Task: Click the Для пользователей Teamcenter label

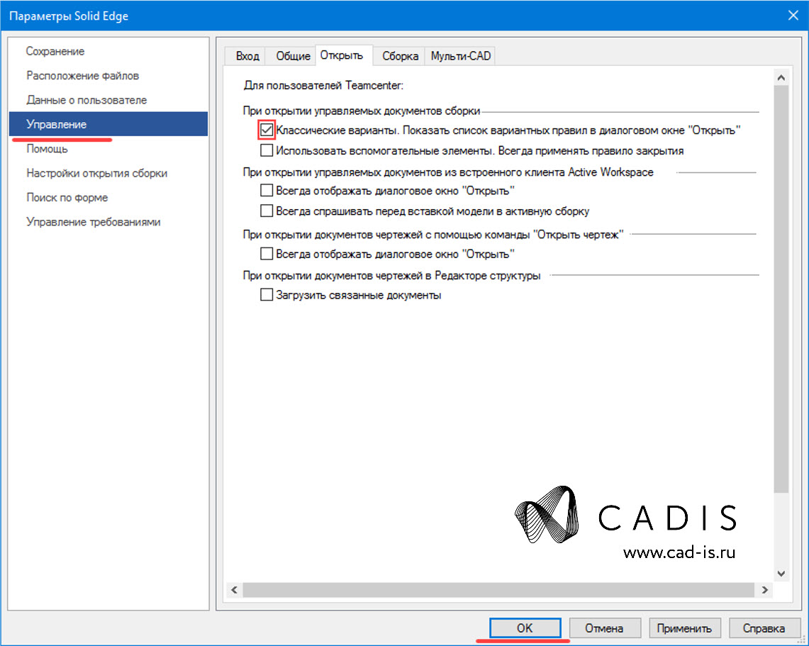Action: [x=323, y=85]
